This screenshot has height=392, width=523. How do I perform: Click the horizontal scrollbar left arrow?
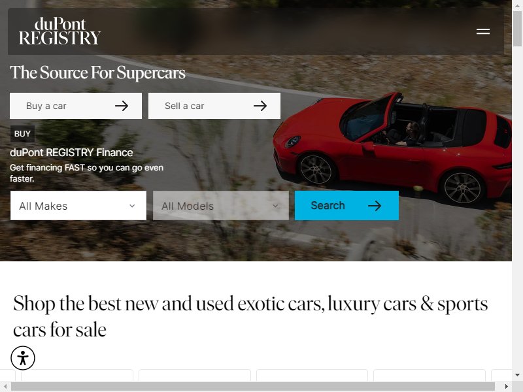5,386
